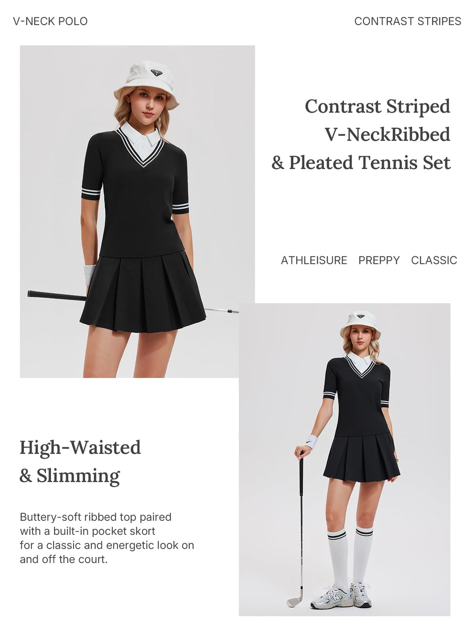Open the large close-up model photo

coord(137,211)
